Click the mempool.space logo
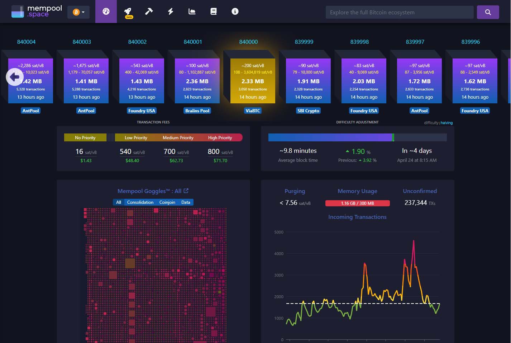The image size is (511, 343). (x=37, y=11)
